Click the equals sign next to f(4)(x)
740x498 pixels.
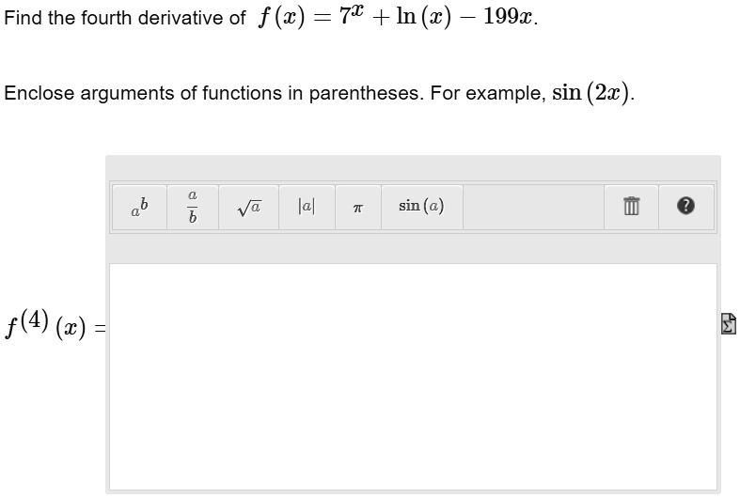coord(100,328)
